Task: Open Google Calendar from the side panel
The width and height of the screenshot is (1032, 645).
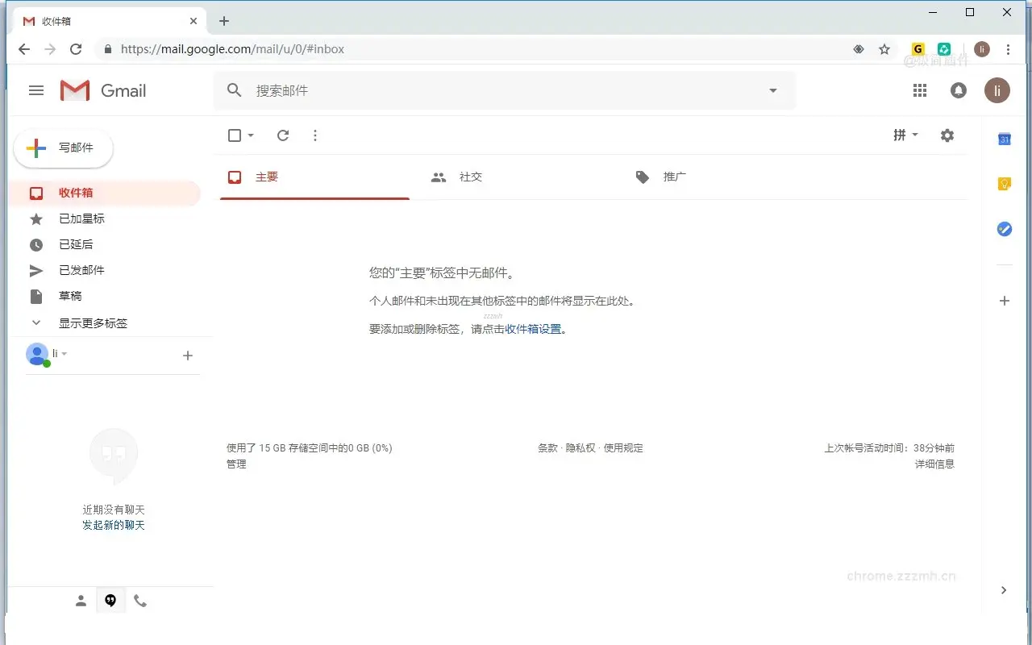Action: pyautogui.click(x=1004, y=139)
